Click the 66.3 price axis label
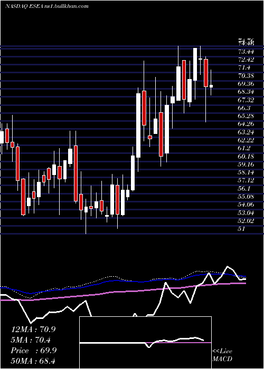The height and width of the screenshot is (369, 264). click(x=244, y=108)
